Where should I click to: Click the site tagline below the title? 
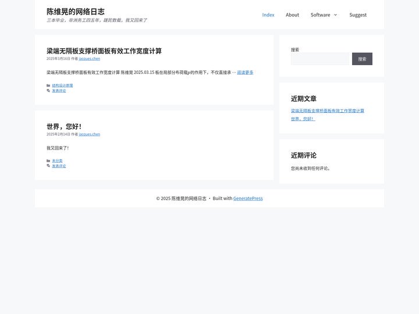(97, 20)
